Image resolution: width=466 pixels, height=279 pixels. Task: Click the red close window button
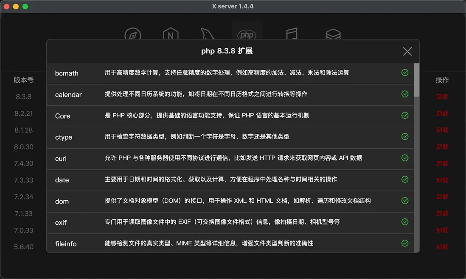pos(6,6)
